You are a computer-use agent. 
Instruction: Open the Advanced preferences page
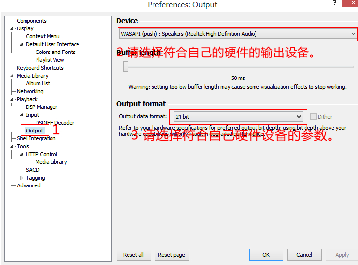pyautogui.click(x=28, y=185)
